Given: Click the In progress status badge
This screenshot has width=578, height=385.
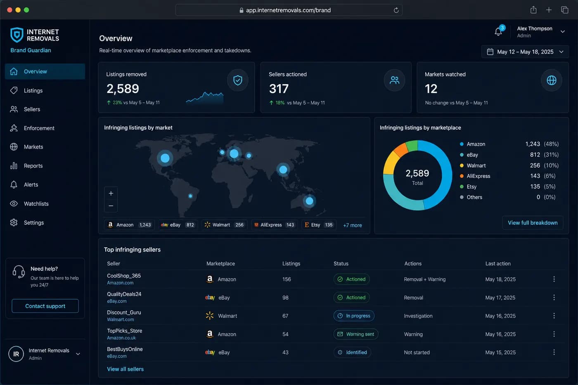Looking at the screenshot, I should point(354,316).
